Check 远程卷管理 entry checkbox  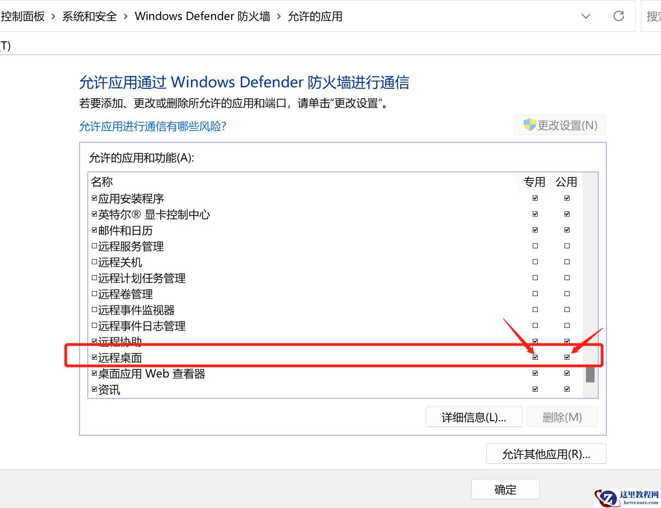[94, 293]
